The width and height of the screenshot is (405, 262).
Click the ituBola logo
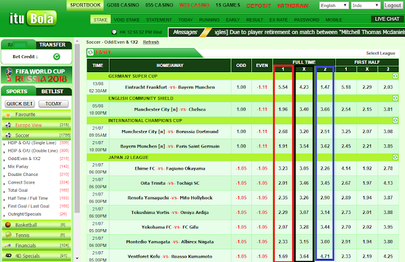point(33,18)
